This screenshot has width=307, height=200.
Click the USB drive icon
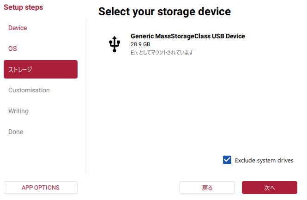(x=114, y=44)
